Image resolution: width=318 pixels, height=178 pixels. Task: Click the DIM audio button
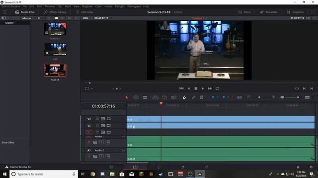point(307,97)
